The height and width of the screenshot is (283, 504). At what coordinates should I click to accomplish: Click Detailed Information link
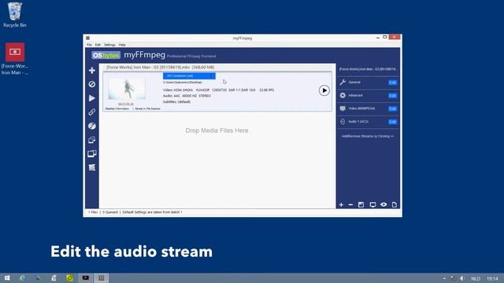point(117,108)
